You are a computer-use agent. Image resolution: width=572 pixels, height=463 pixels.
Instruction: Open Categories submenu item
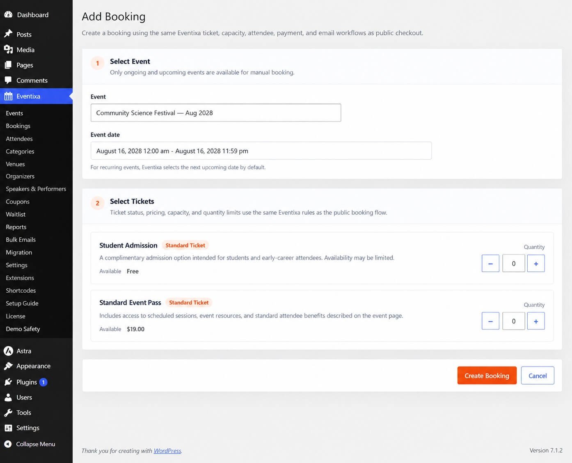pos(20,151)
